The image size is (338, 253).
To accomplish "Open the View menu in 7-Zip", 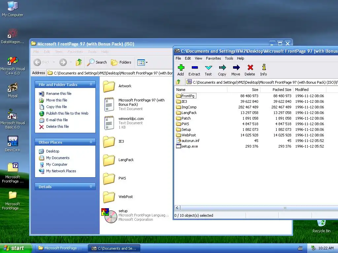I will [198, 58].
